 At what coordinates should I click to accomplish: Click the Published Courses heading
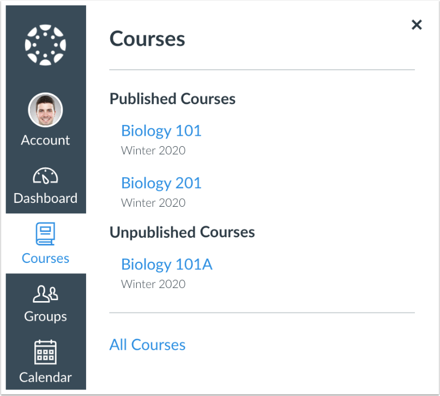(x=173, y=99)
